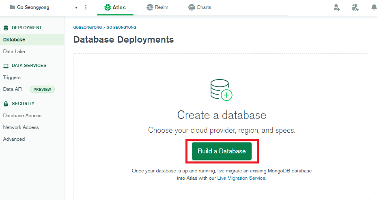Image resolution: width=377 pixels, height=200 pixels.
Task: Click the project dropdown arrow
Action: click(76, 8)
